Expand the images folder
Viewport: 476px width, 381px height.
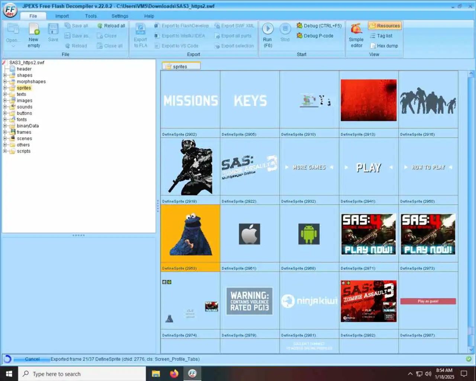click(x=5, y=100)
